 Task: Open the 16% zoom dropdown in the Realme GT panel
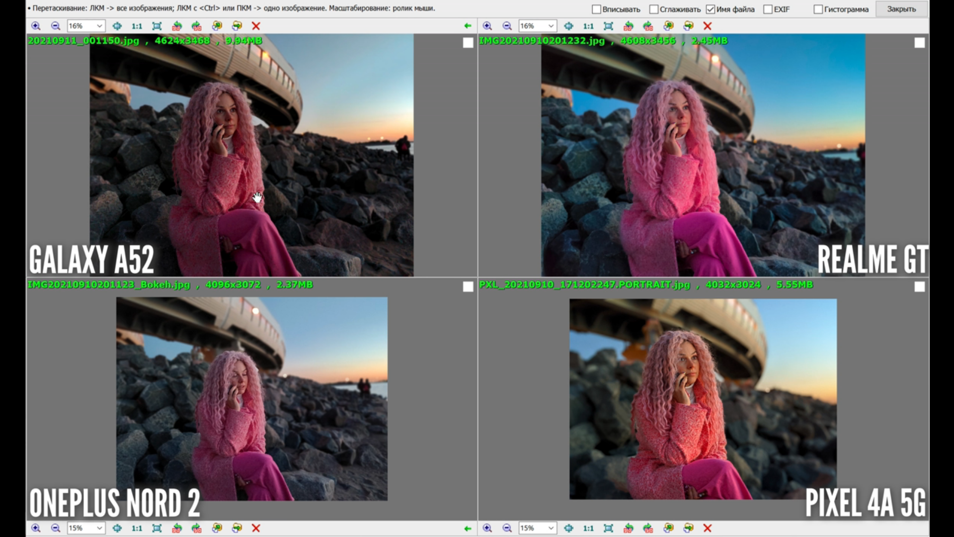(x=551, y=26)
